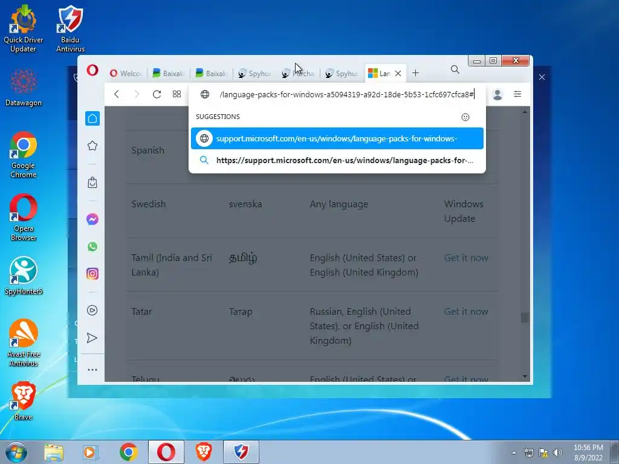Open Google Chrome desktop shortcut
This screenshot has height=464, width=619.
click(24, 154)
